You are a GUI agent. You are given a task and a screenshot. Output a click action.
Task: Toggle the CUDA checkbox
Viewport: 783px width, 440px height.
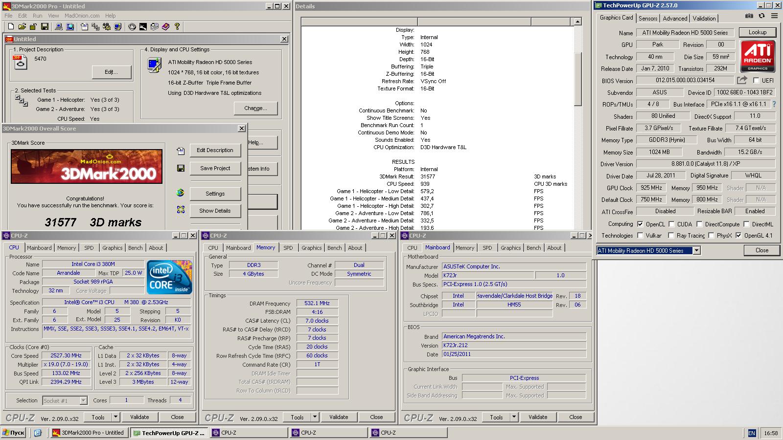(671, 224)
